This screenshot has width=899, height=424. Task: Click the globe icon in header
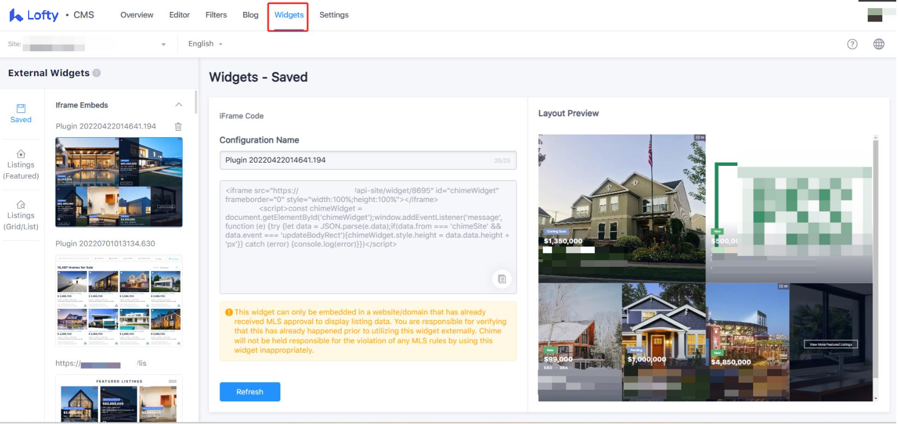click(878, 44)
